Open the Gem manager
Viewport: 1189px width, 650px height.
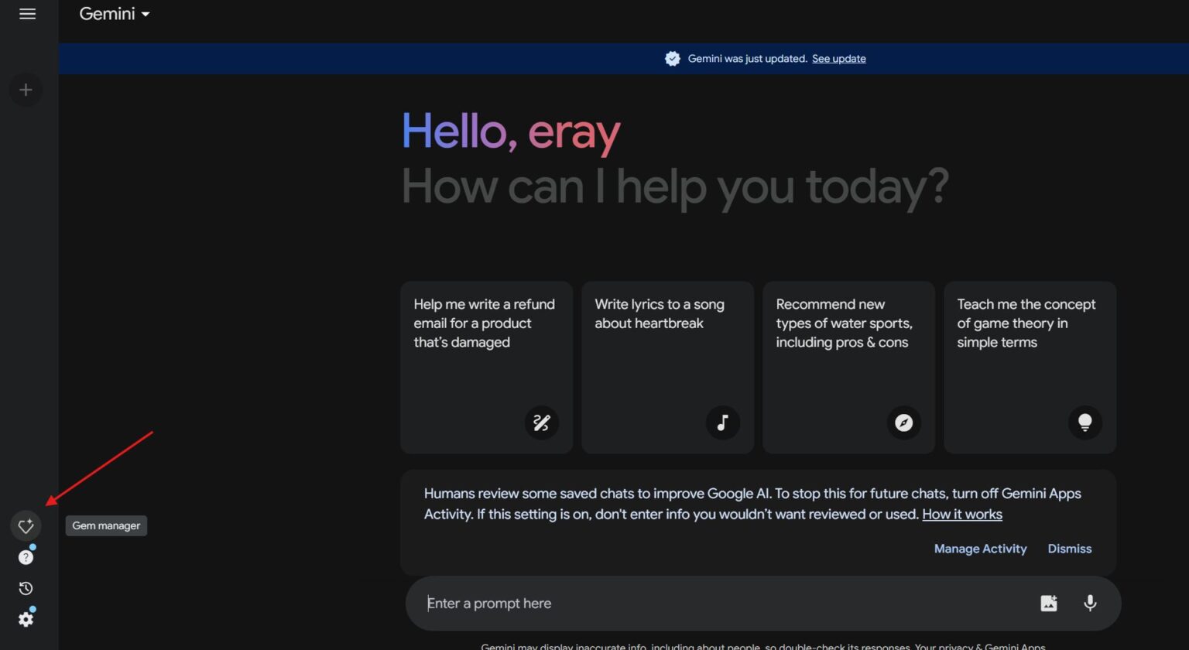tap(26, 525)
